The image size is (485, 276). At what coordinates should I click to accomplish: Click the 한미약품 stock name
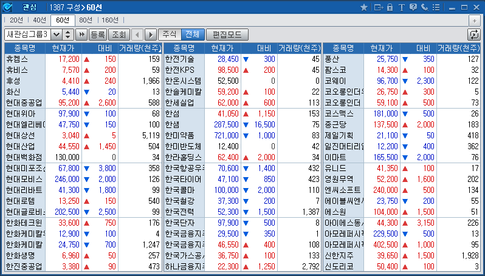180,135
